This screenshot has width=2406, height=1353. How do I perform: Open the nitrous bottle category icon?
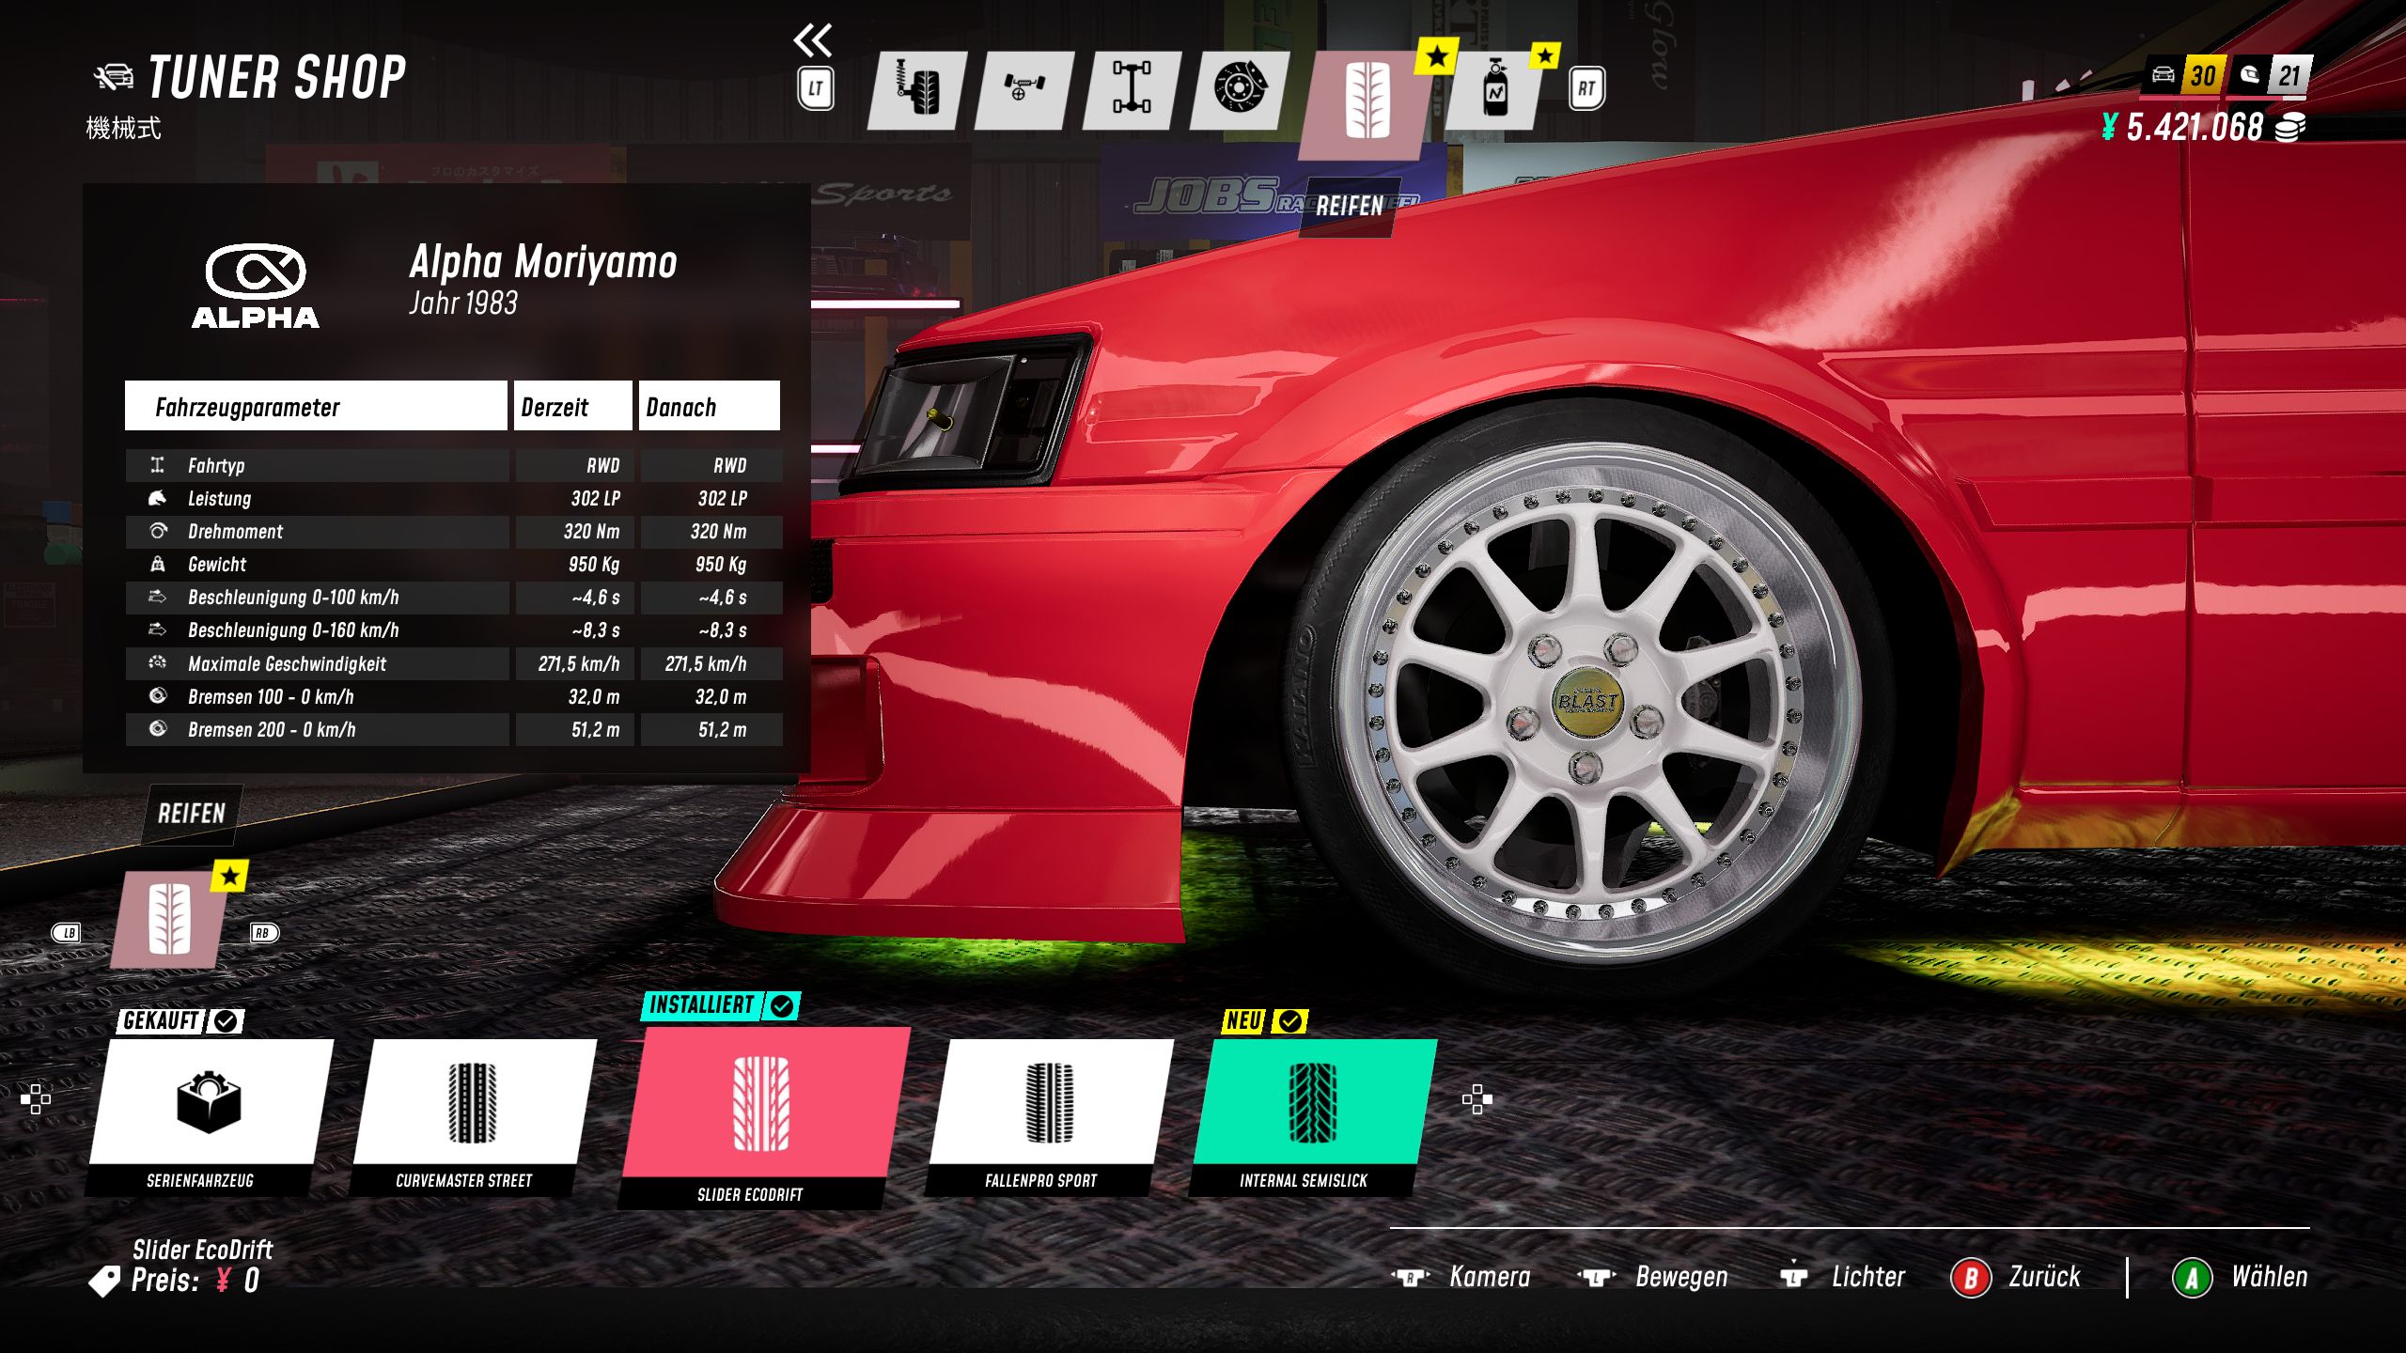(x=1495, y=90)
